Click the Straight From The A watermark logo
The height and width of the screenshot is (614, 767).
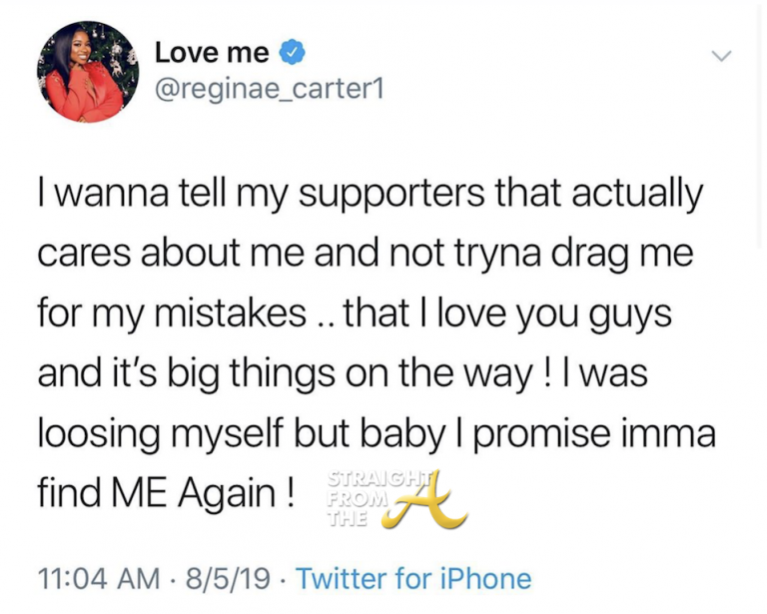tap(394, 499)
